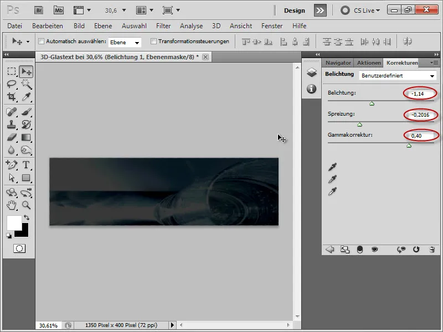Open the tool preset picker arrow
Screen dimensions: 443x332
[x=28, y=42]
